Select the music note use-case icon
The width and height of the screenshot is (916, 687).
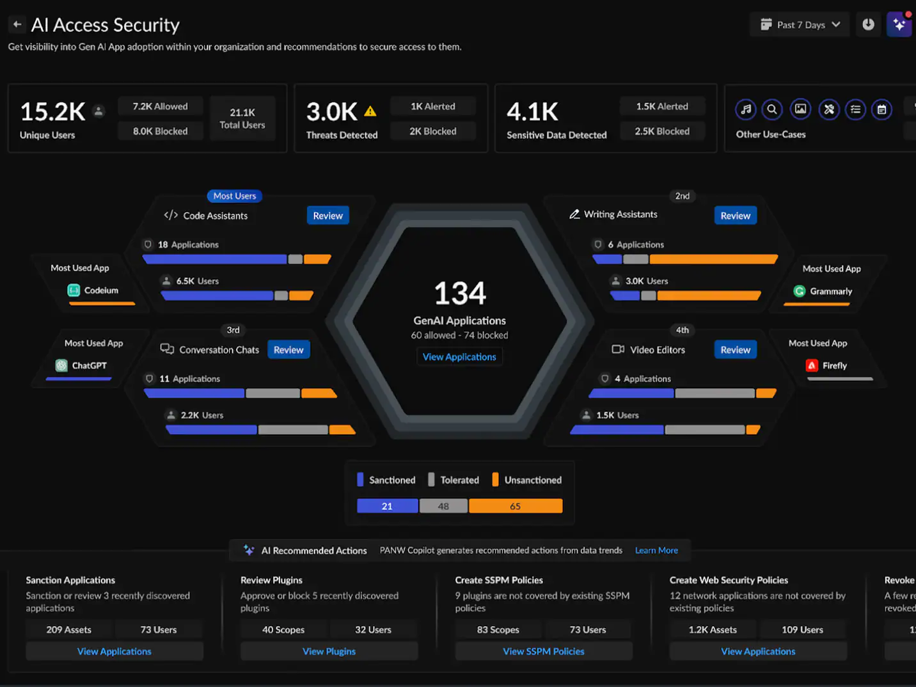[x=746, y=109]
